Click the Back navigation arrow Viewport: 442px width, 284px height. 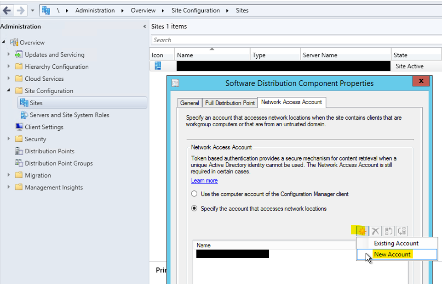[x=7, y=11]
